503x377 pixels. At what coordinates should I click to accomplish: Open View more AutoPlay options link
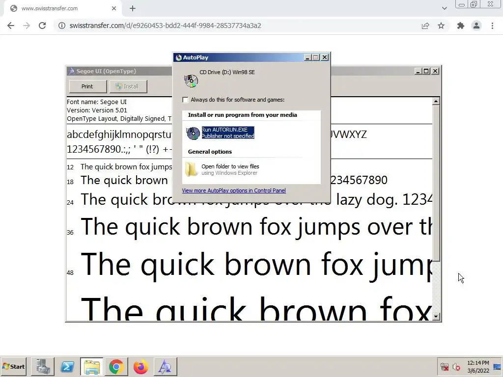(234, 190)
